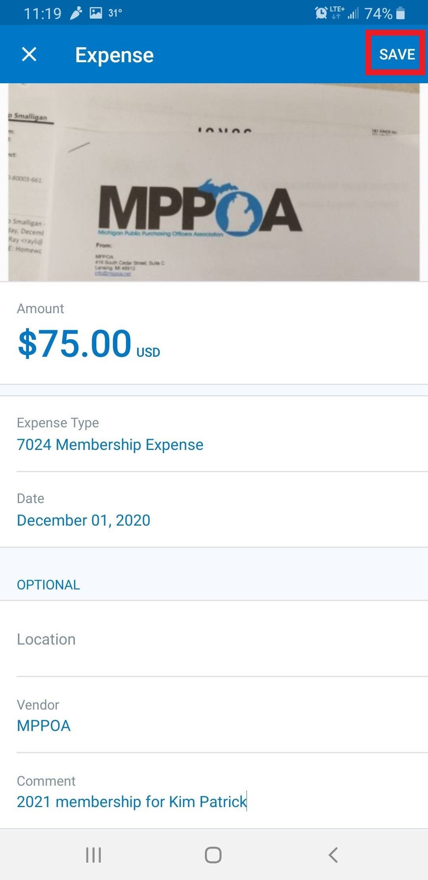The width and height of the screenshot is (428, 880).
Task: Tap the battery icon in status bar
Action: point(401,13)
